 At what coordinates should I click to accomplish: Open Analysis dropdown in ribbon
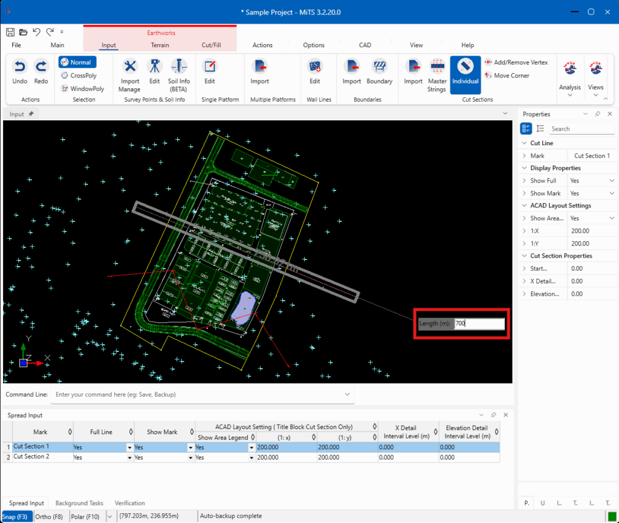click(569, 78)
